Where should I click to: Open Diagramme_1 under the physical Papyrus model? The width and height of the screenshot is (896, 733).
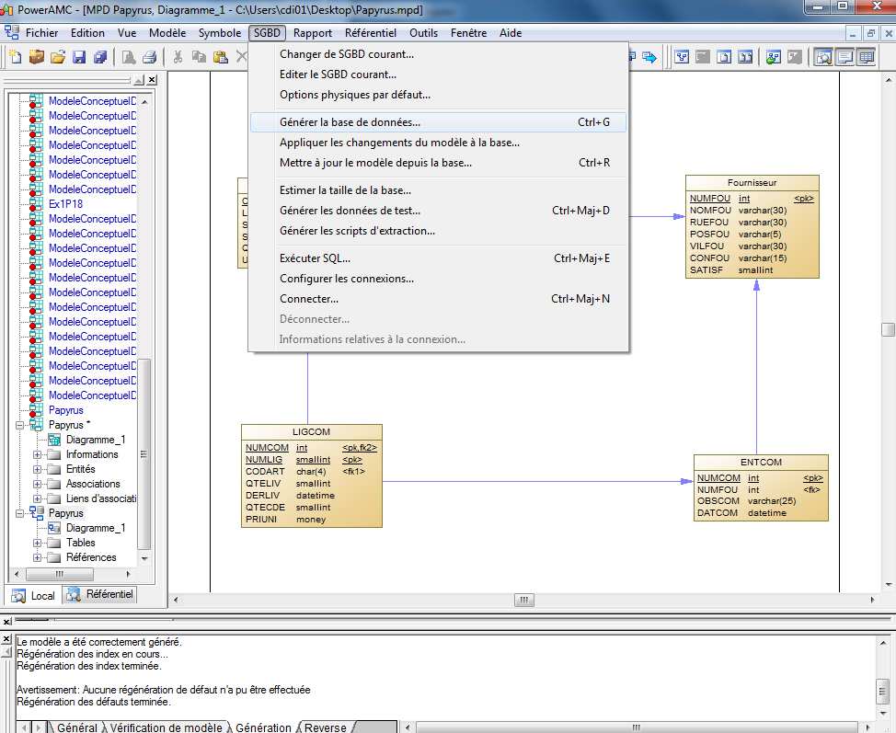tap(95, 528)
